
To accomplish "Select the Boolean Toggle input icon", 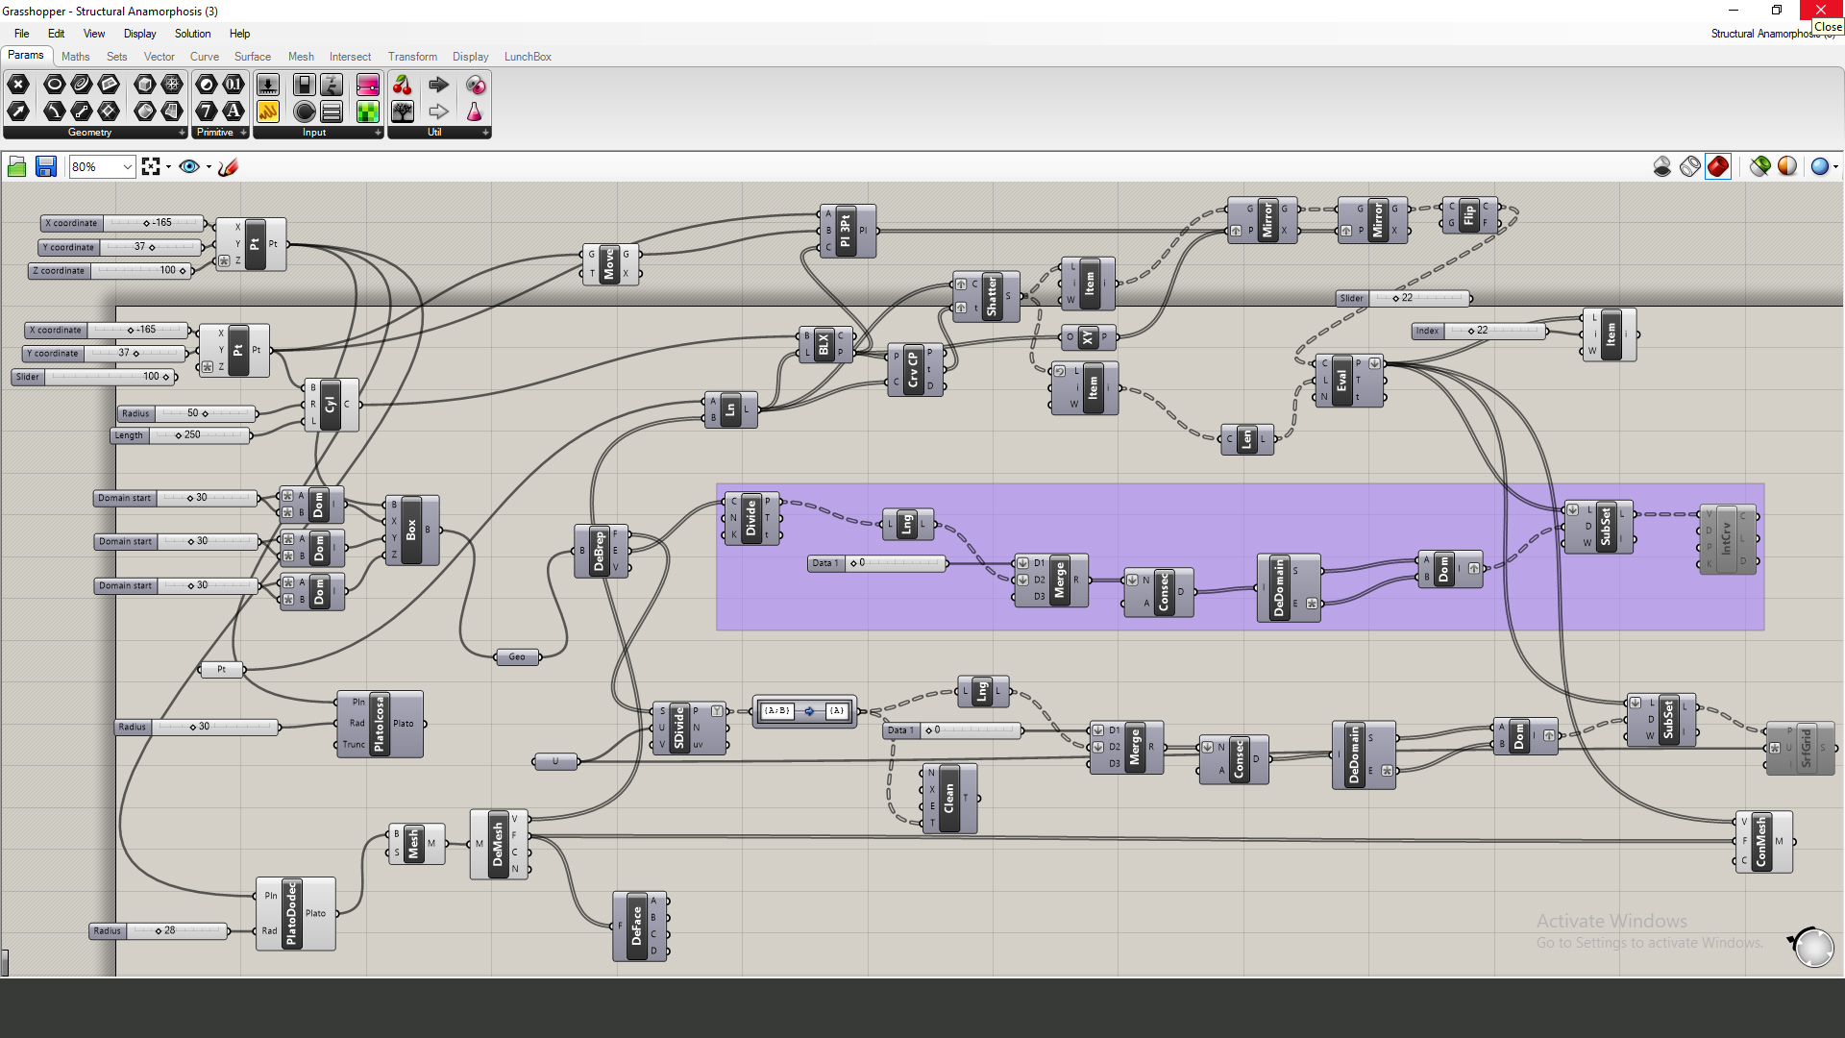I will [305, 85].
